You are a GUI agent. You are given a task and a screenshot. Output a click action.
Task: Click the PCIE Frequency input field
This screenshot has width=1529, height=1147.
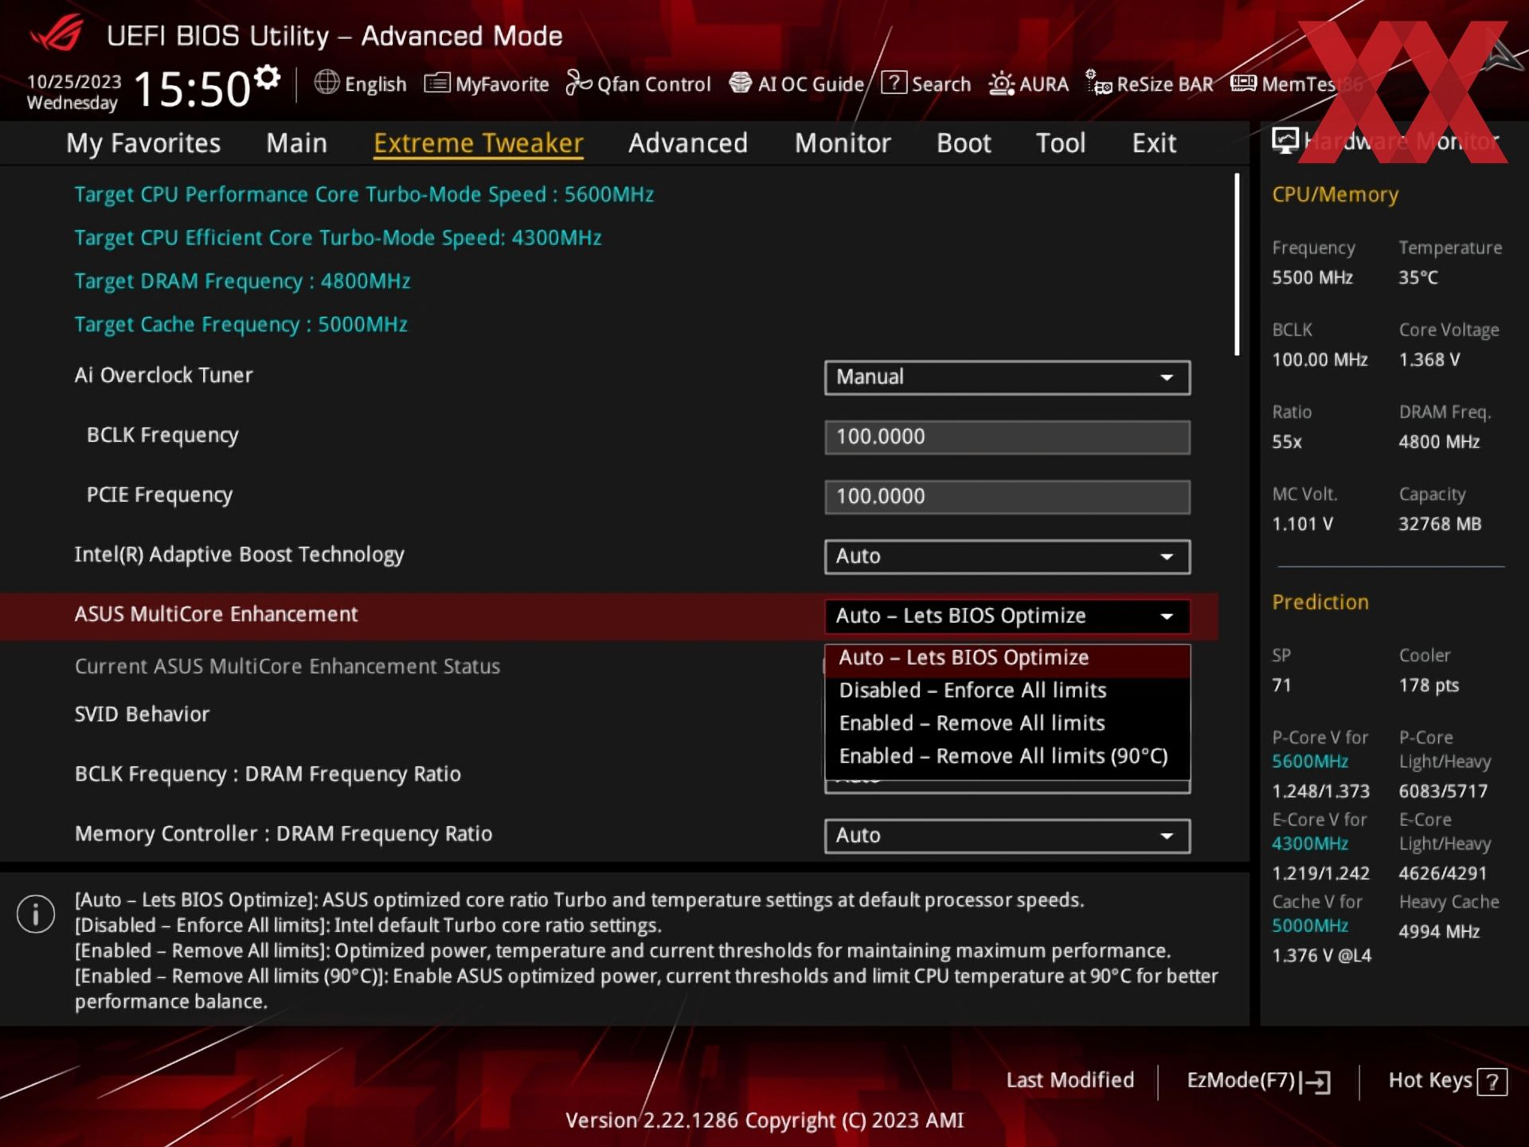(x=1007, y=496)
